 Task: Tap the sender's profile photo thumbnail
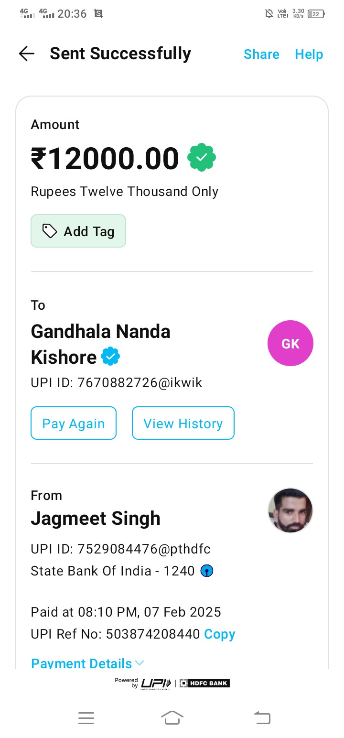point(290,510)
